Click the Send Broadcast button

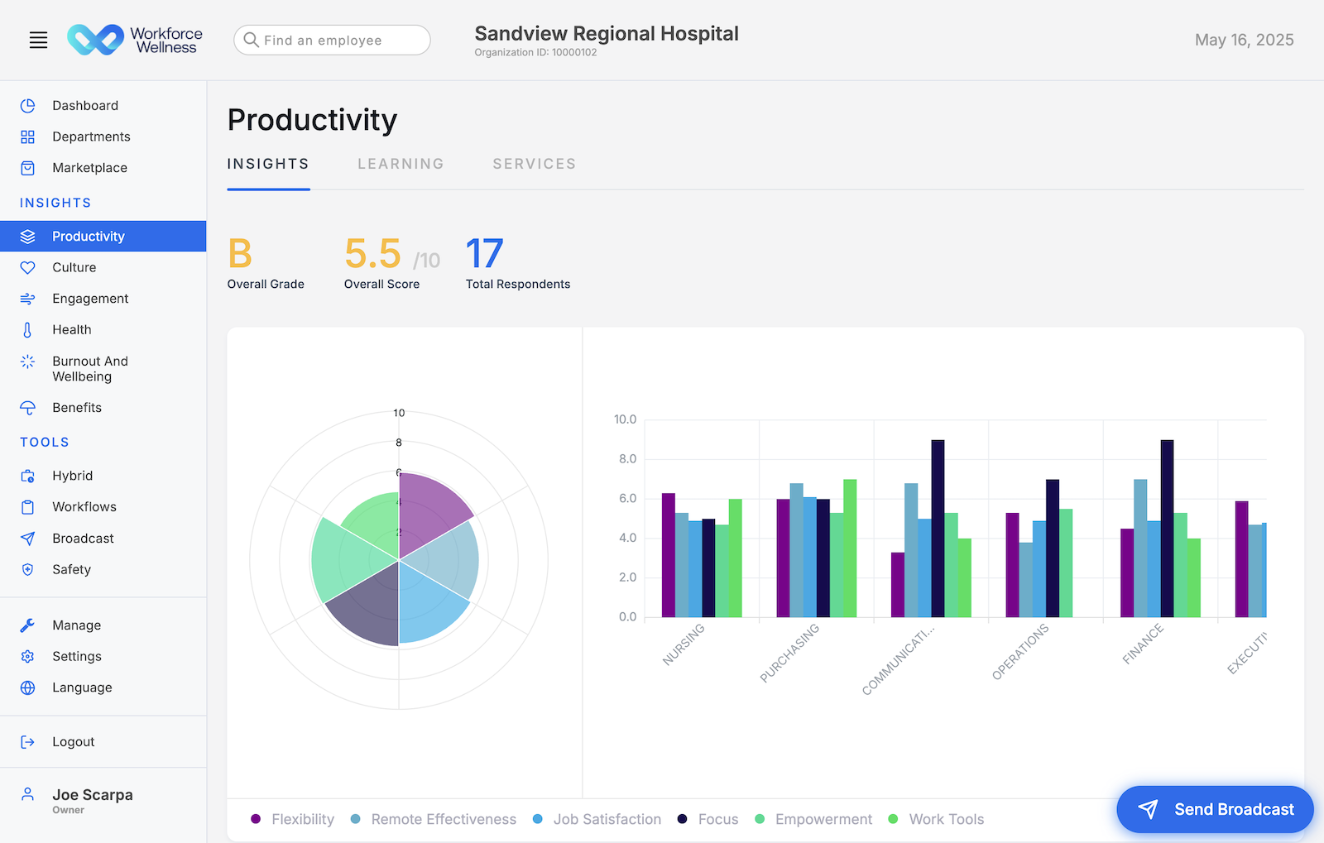coord(1214,809)
